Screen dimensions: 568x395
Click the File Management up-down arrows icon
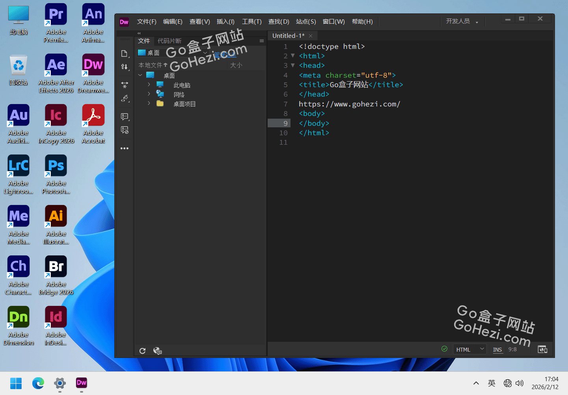[x=125, y=67]
